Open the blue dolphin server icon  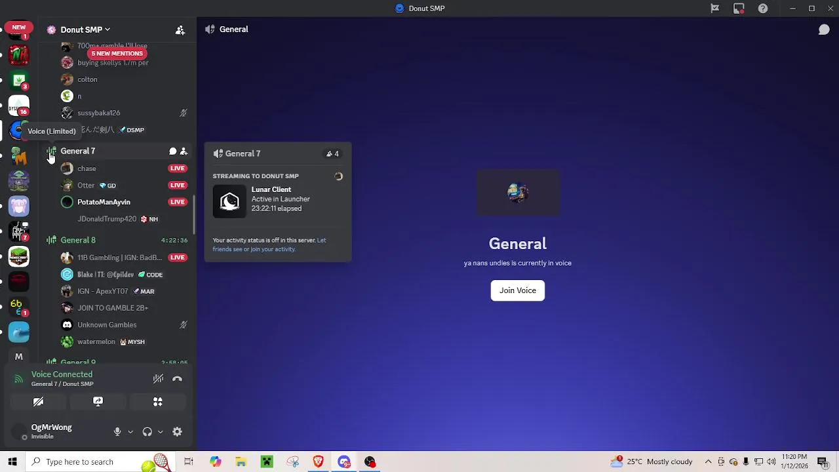[19, 332]
